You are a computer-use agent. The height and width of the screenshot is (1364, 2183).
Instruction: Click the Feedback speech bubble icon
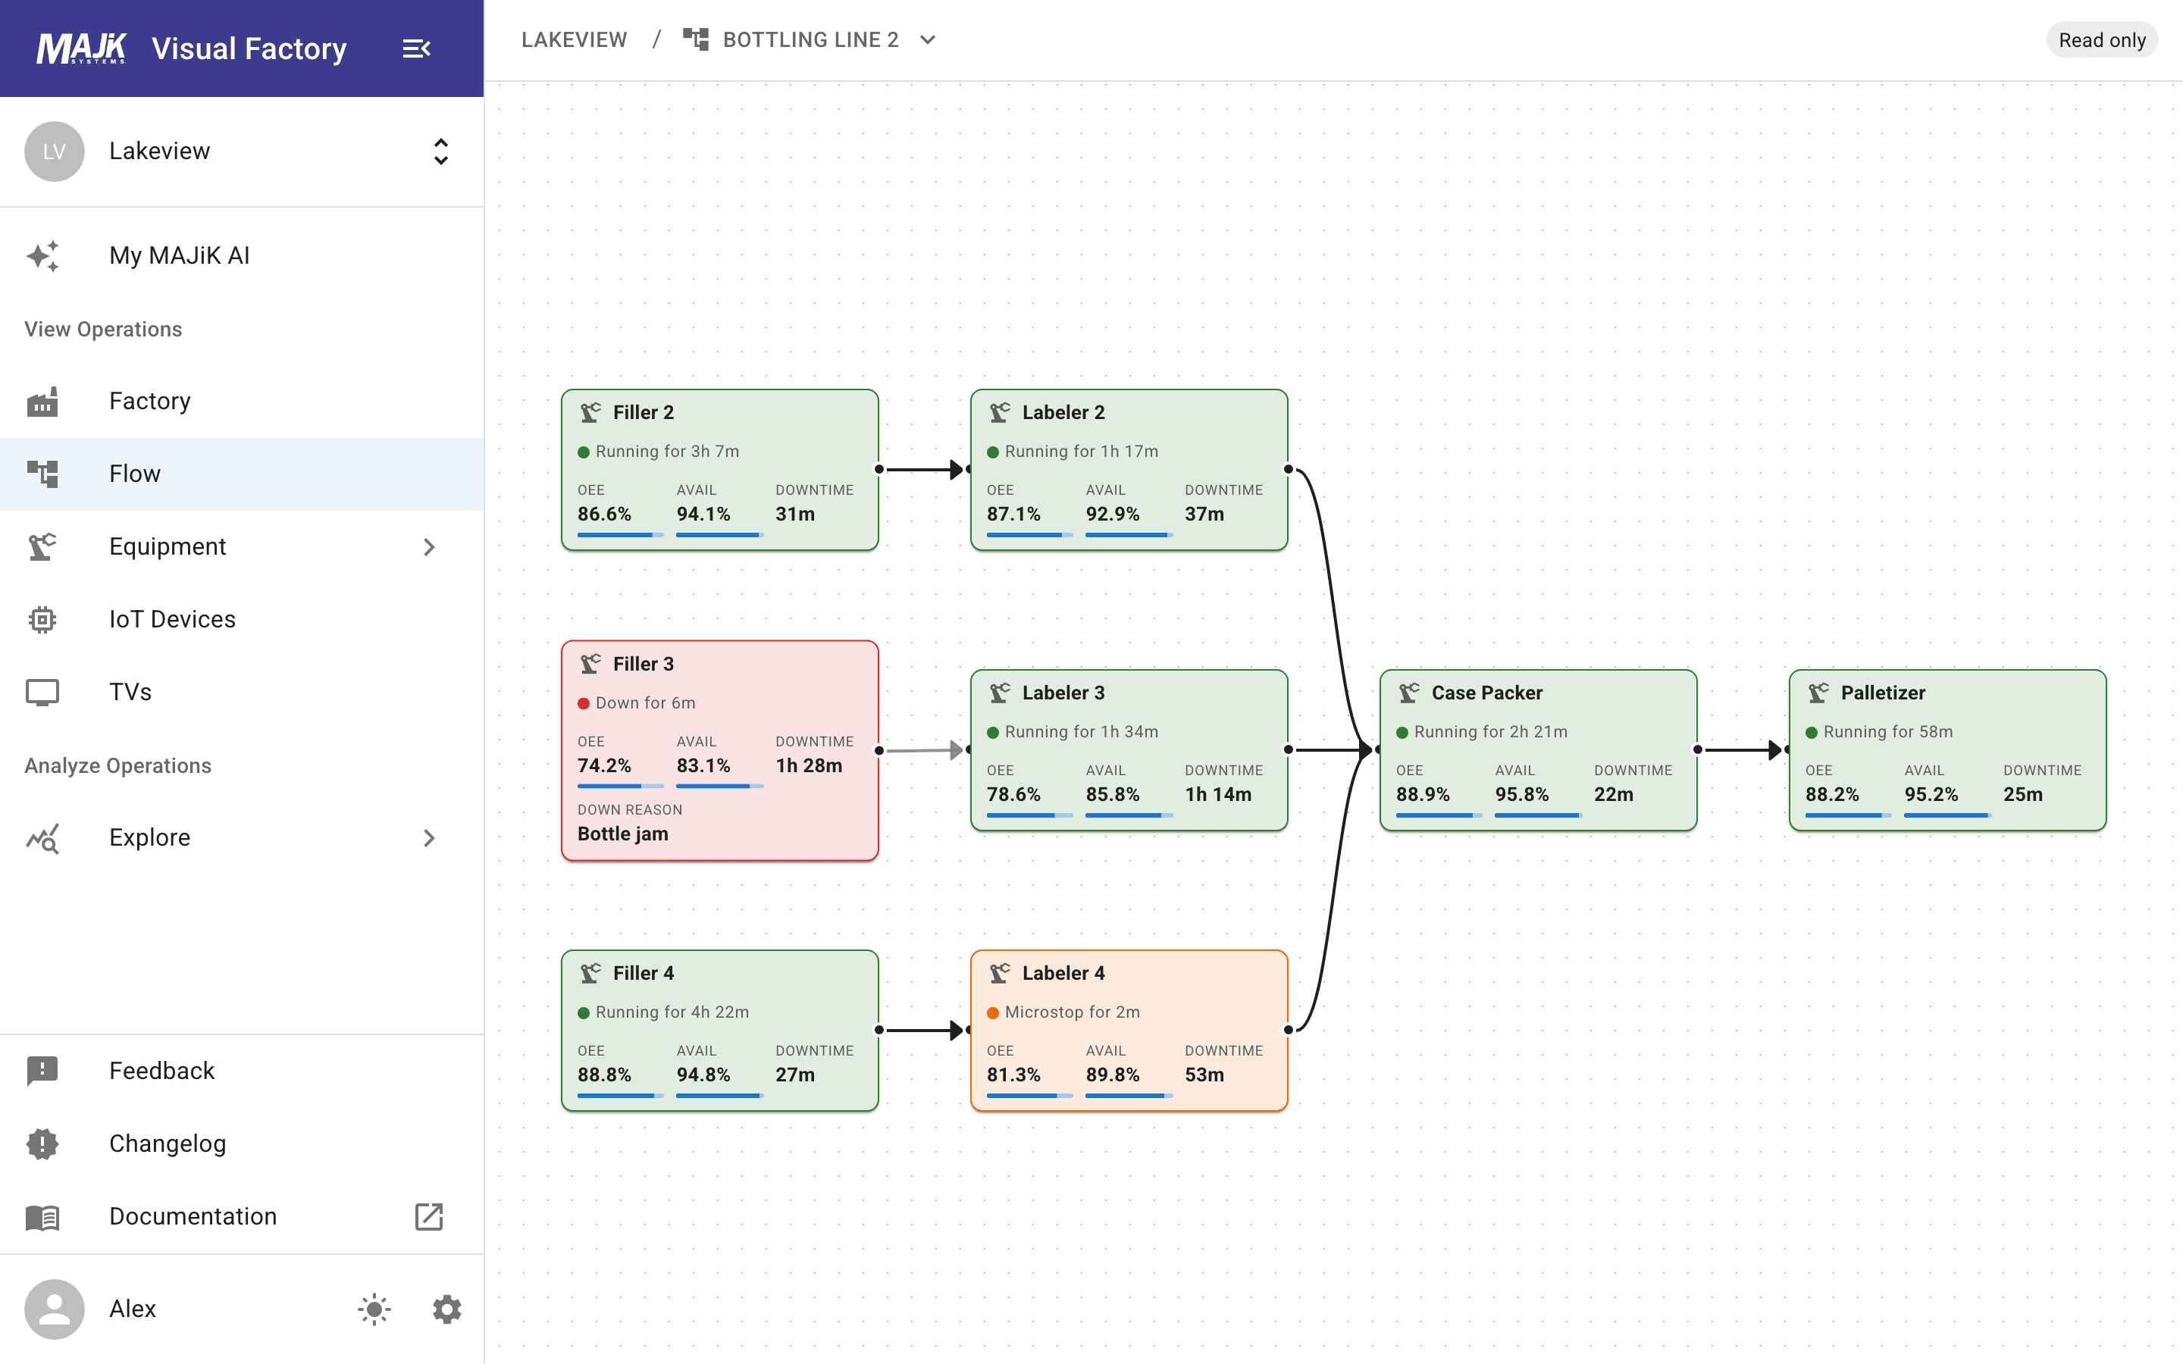coord(42,1071)
